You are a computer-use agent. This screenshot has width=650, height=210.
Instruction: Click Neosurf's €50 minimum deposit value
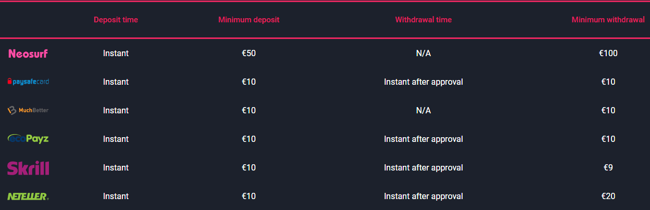pyautogui.click(x=249, y=53)
